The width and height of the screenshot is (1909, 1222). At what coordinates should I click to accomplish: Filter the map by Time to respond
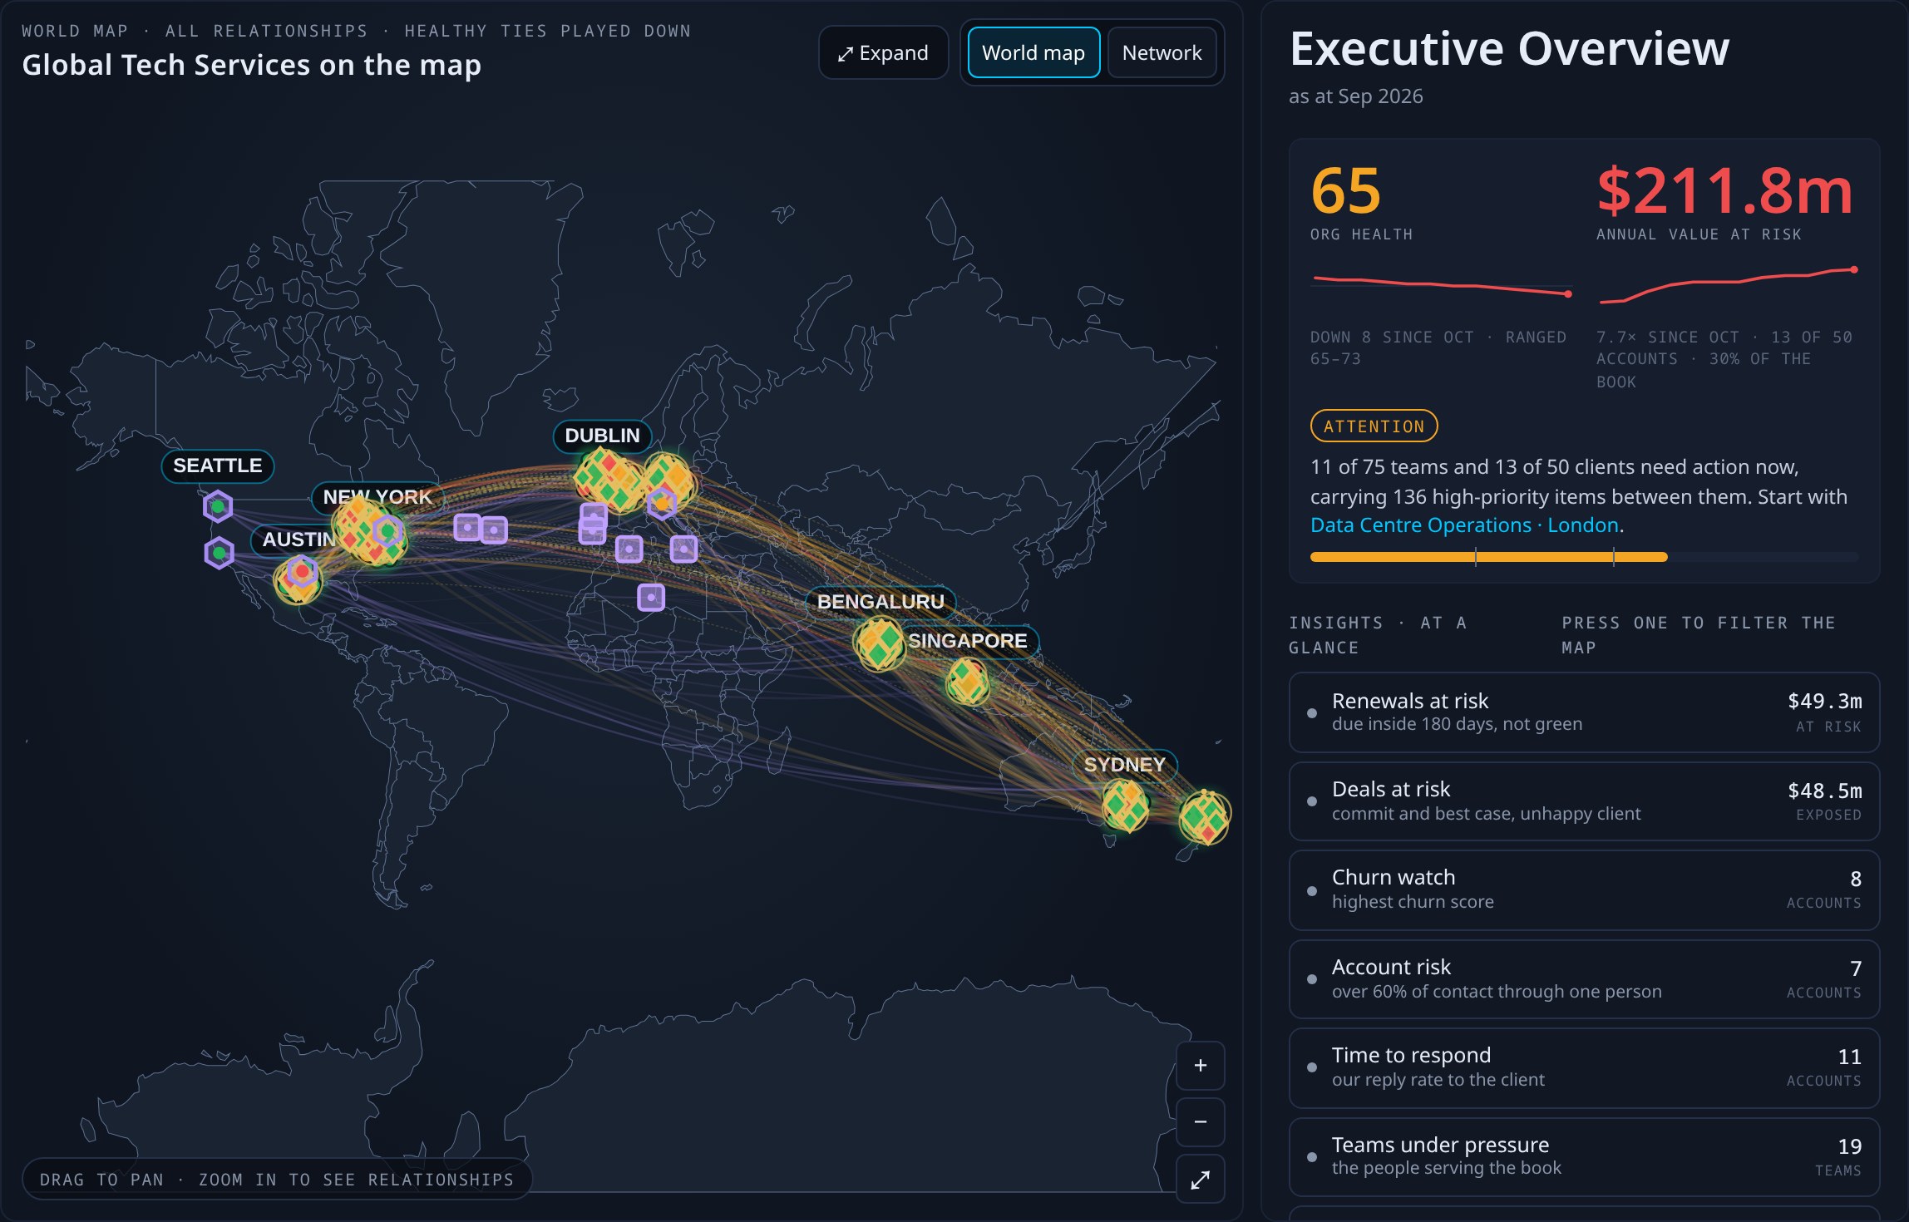(x=1584, y=1067)
